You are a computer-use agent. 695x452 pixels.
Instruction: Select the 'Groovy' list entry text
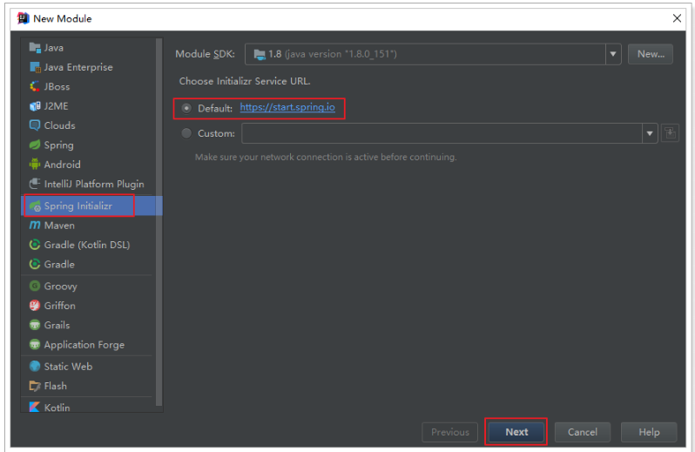pyautogui.click(x=61, y=287)
